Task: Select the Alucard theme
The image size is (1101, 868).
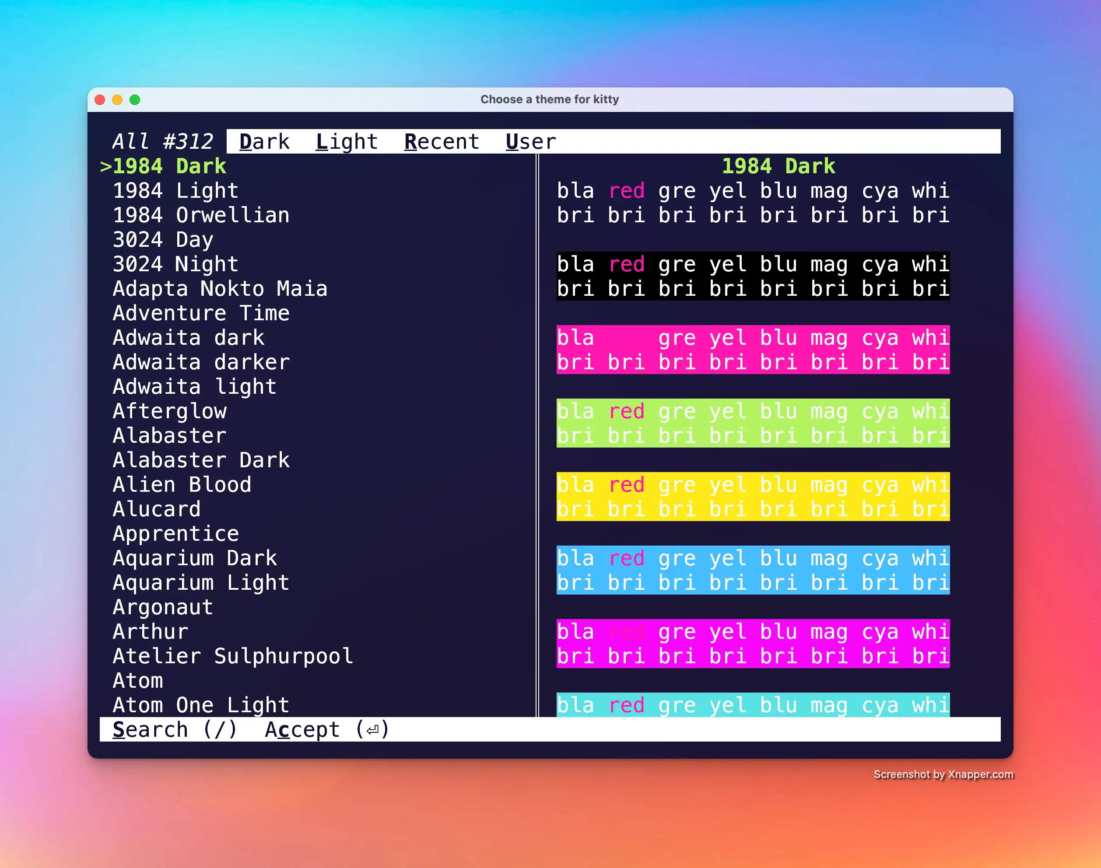Action: pos(157,509)
